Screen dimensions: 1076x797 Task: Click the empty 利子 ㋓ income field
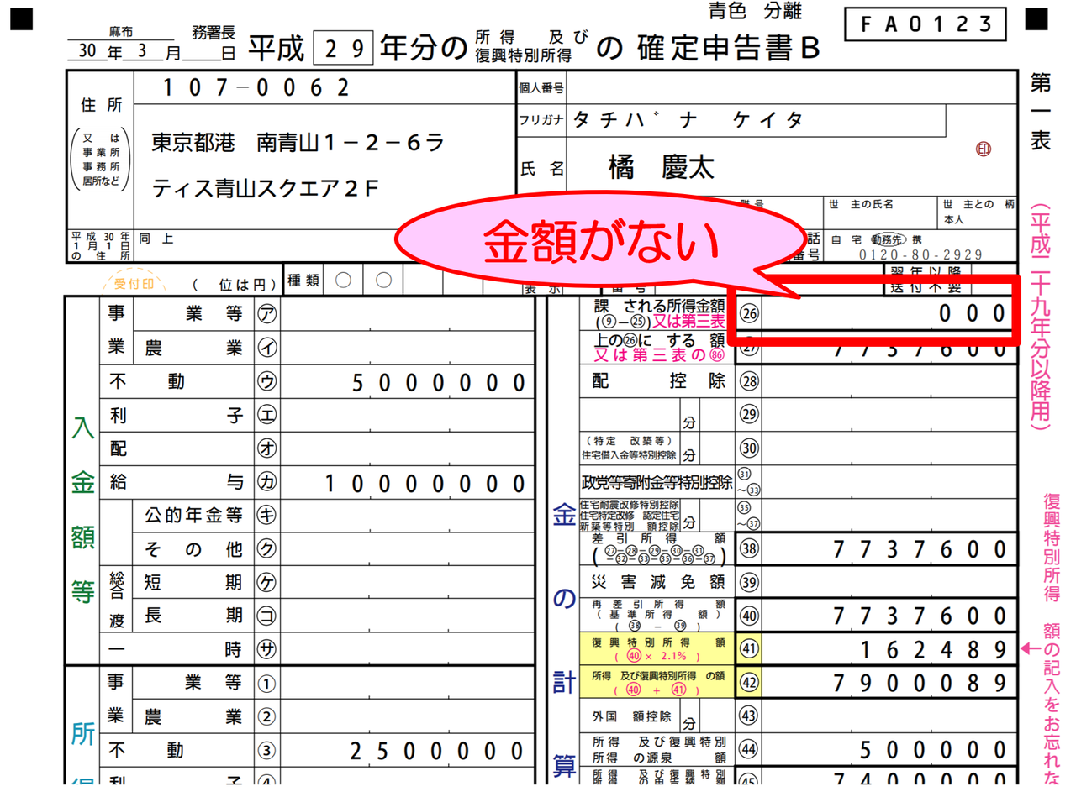click(x=407, y=415)
